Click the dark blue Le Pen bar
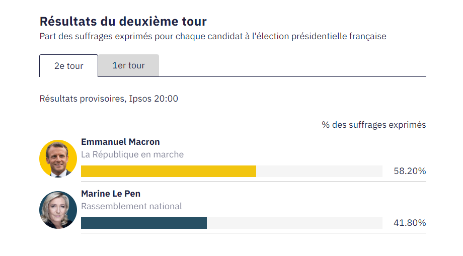The height and width of the screenshot is (256, 463). [143, 223]
